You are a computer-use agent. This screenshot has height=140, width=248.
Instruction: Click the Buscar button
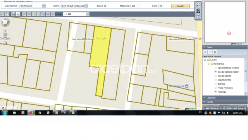click(x=180, y=6)
